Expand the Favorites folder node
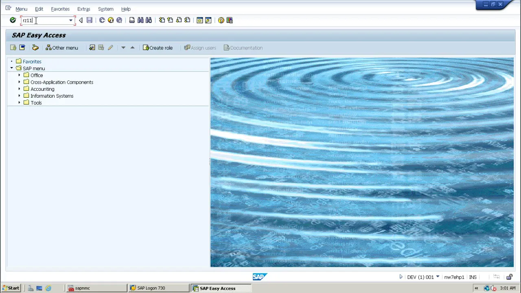This screenshot has width=521, height=293. (11, 61)
